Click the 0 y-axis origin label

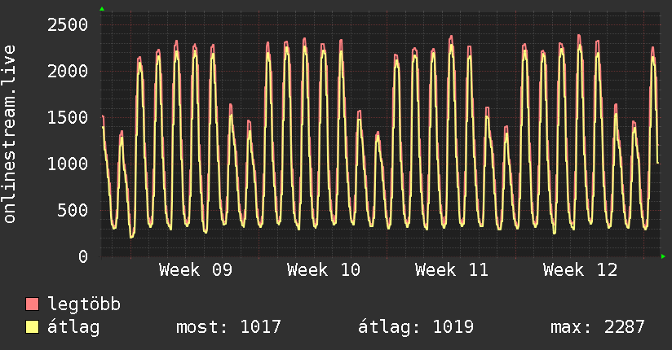click(x=82, y=256)
